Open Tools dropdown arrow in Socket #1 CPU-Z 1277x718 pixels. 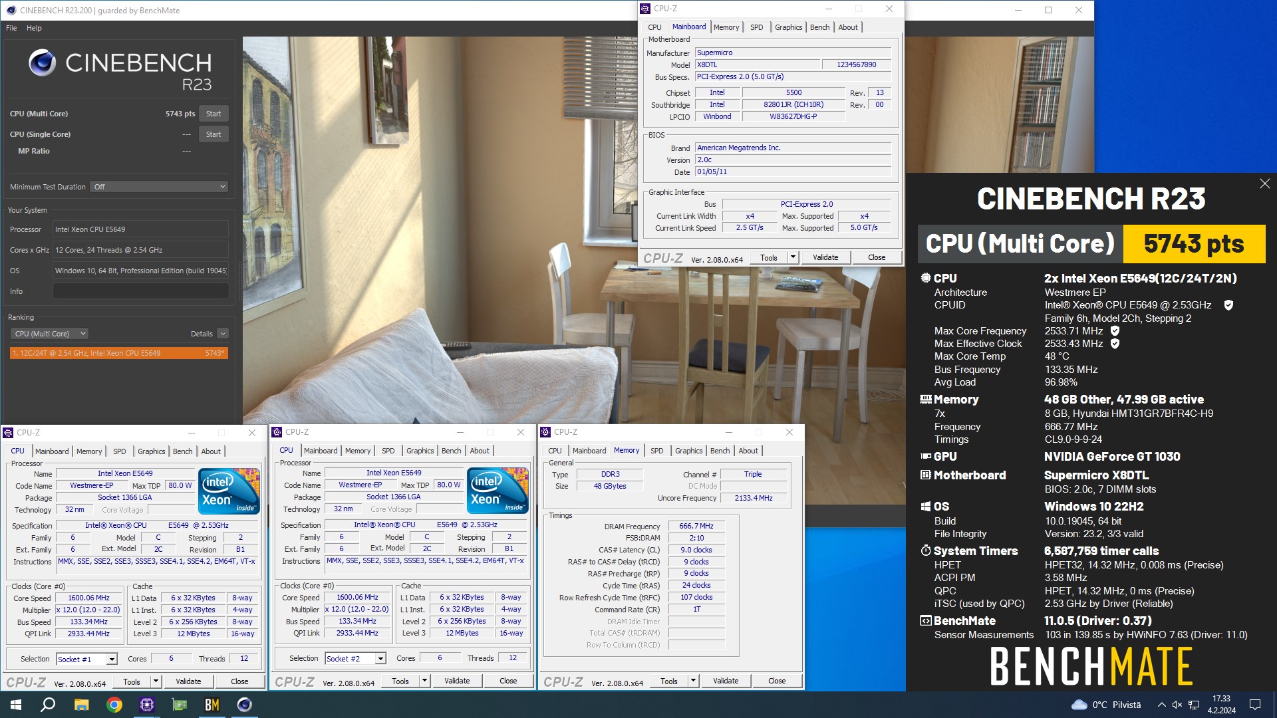[156, 681]
